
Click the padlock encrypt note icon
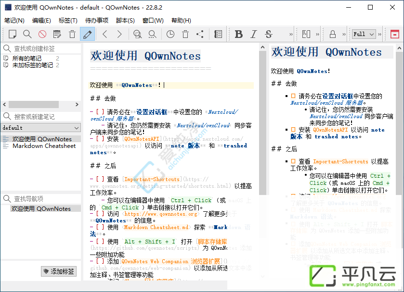(333, 34)
